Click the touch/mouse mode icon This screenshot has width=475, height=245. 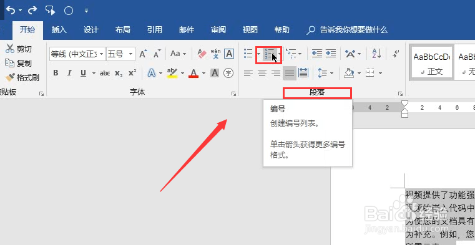(51, 11)
